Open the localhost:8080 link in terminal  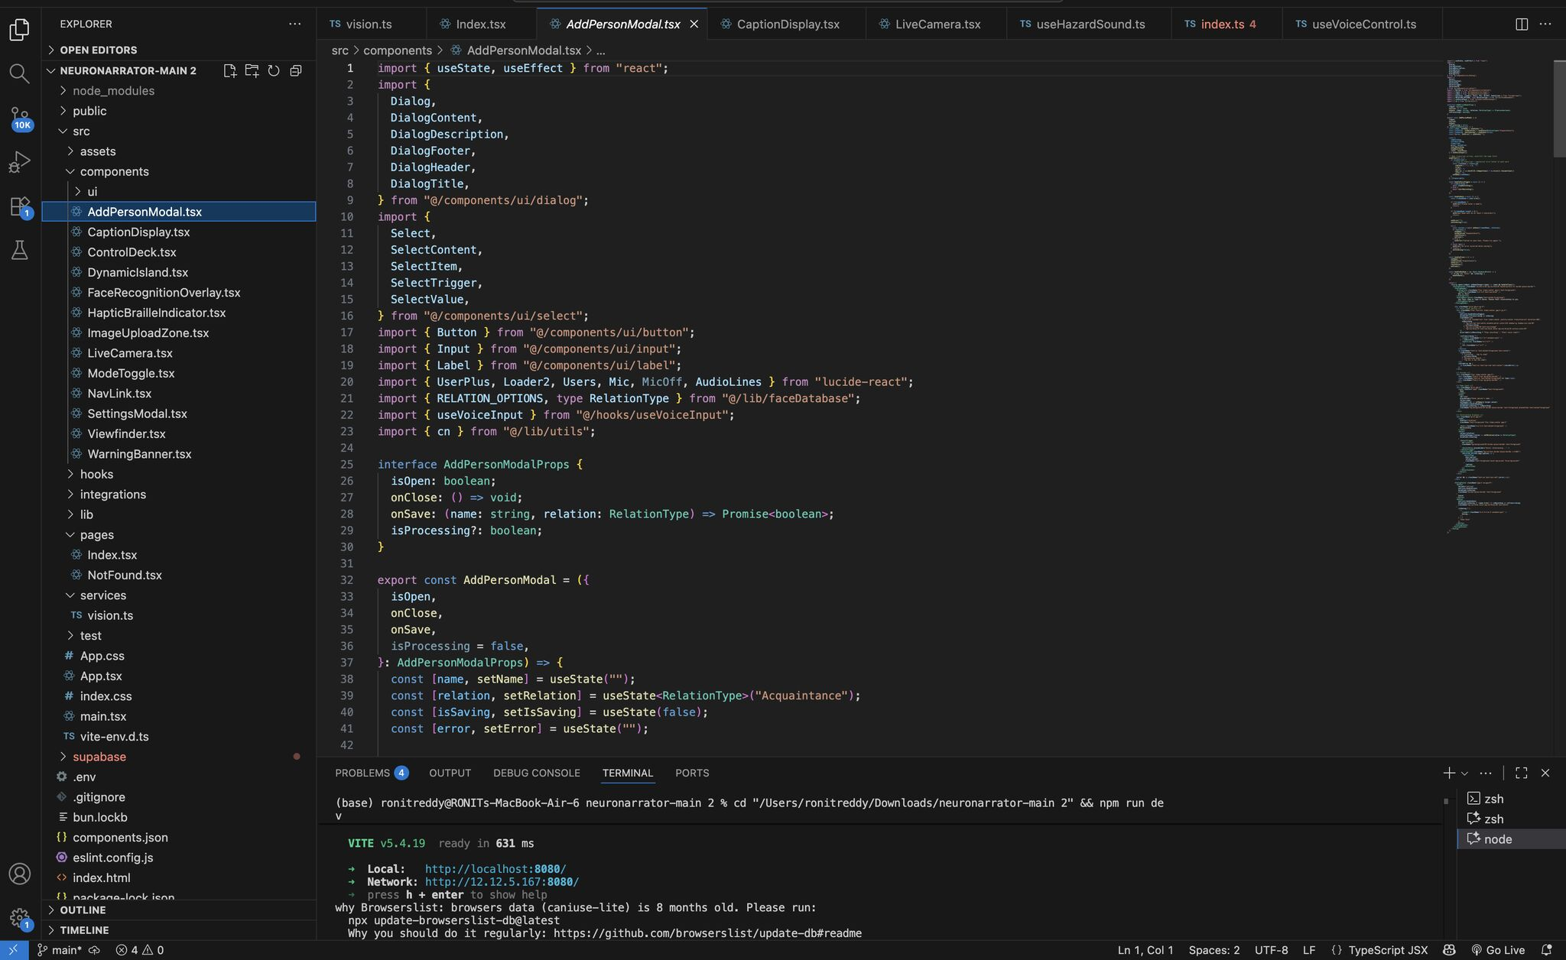495,869
